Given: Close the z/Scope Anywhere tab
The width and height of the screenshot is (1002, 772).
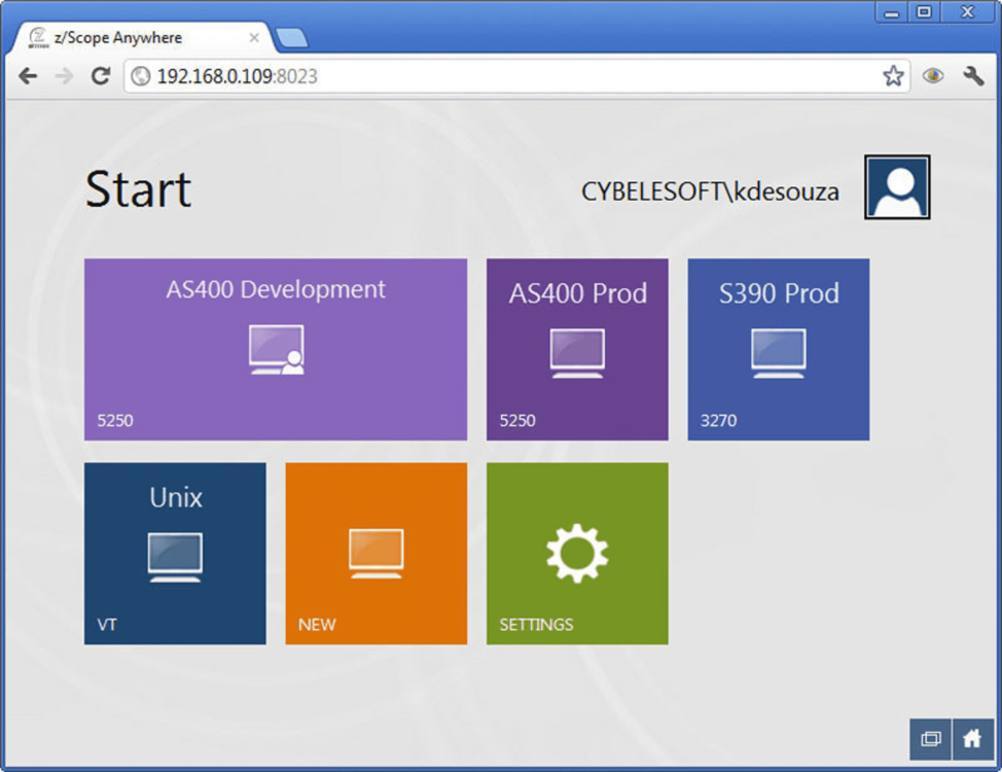Looking at the screenshot, I should tap(255, 37).
